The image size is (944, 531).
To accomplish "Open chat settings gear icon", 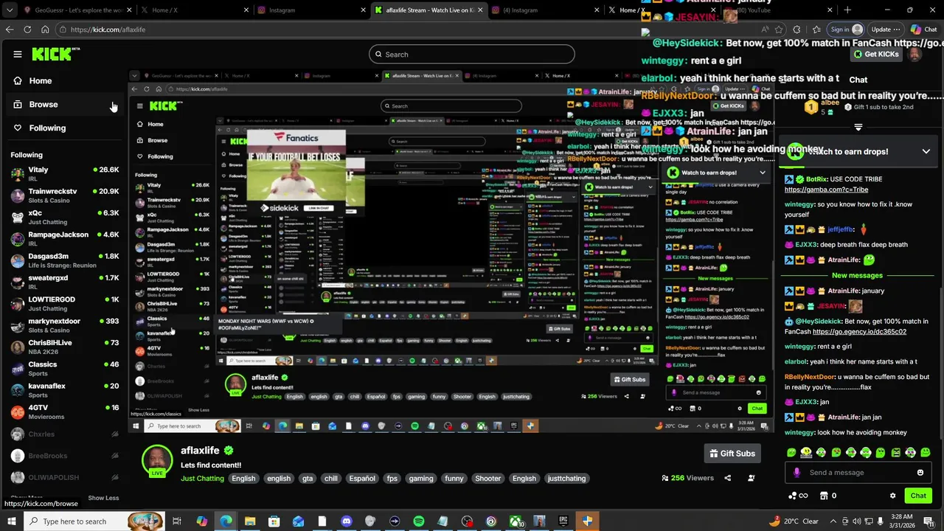I will [892, 496].
